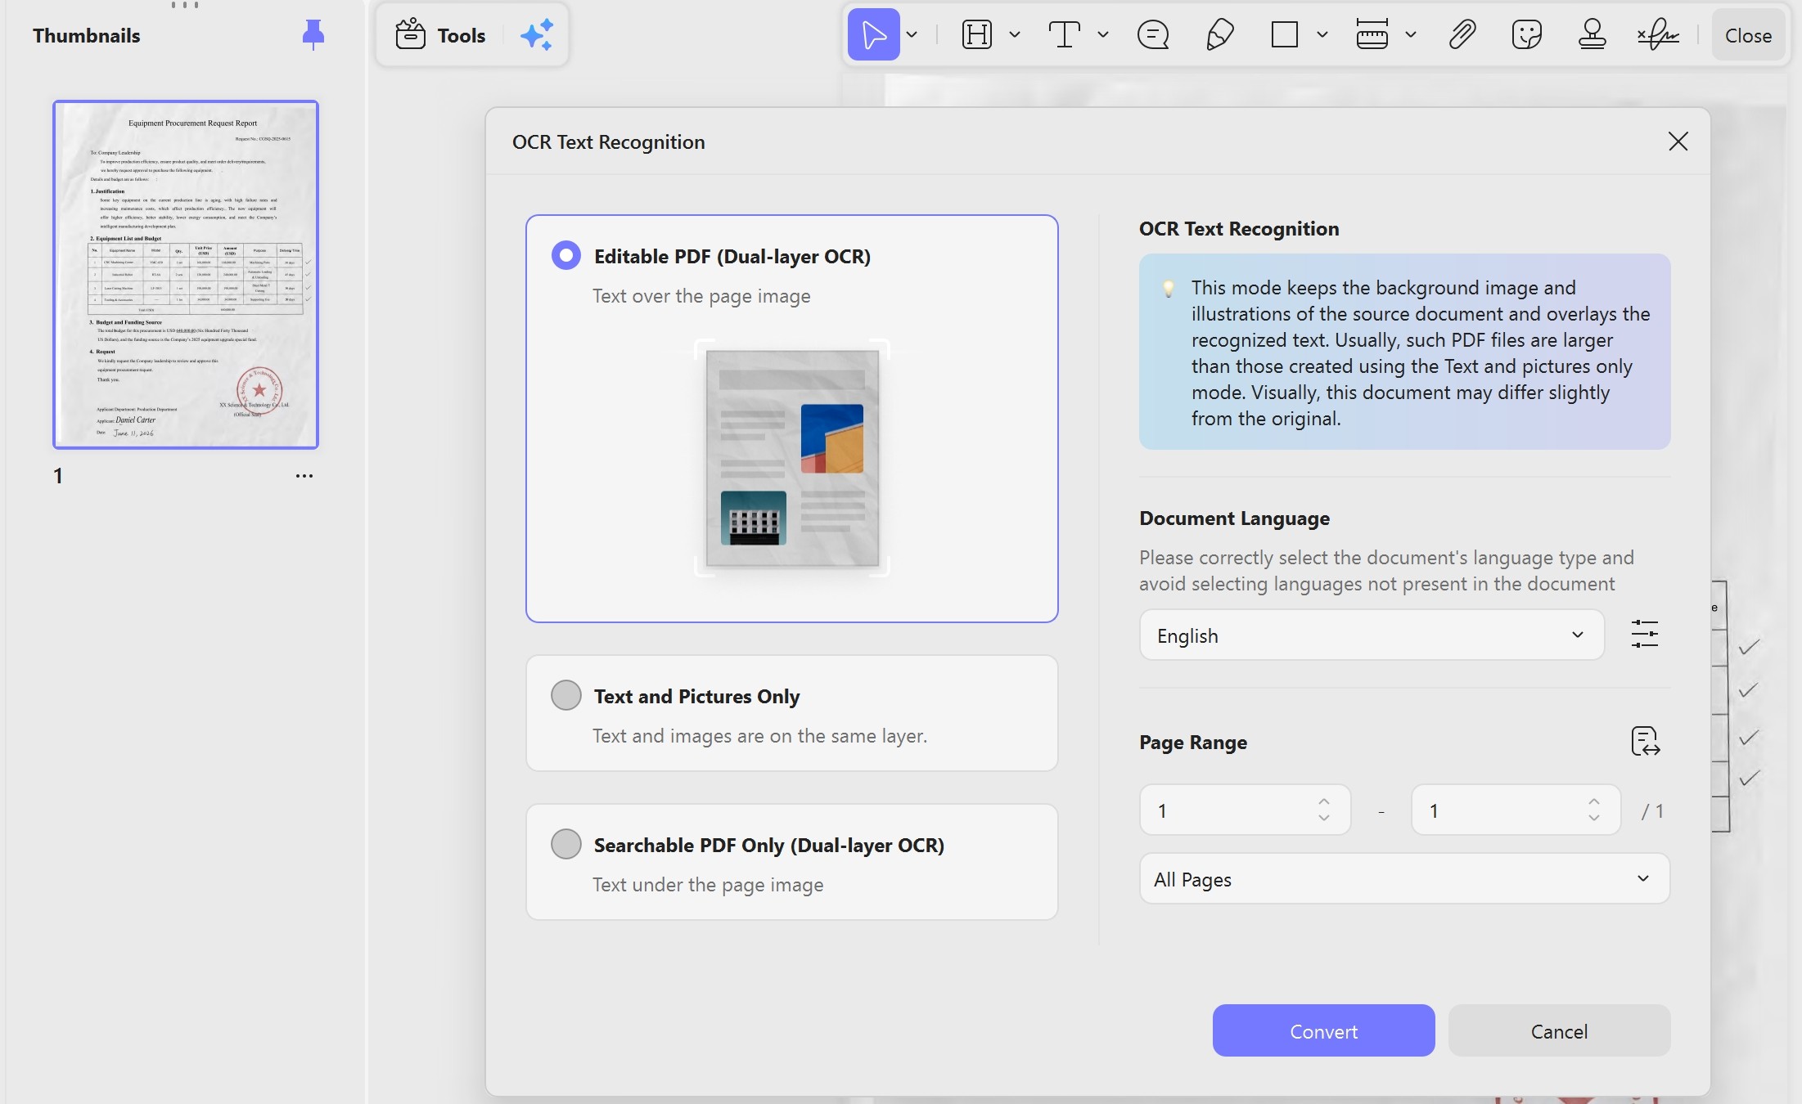
Task: Expand the measurement tool dropdown arrow
Action: pos(1411,34)
